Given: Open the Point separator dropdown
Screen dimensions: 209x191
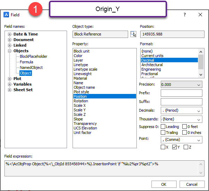Looking at the screenshot, I should [x=182, y=140].
